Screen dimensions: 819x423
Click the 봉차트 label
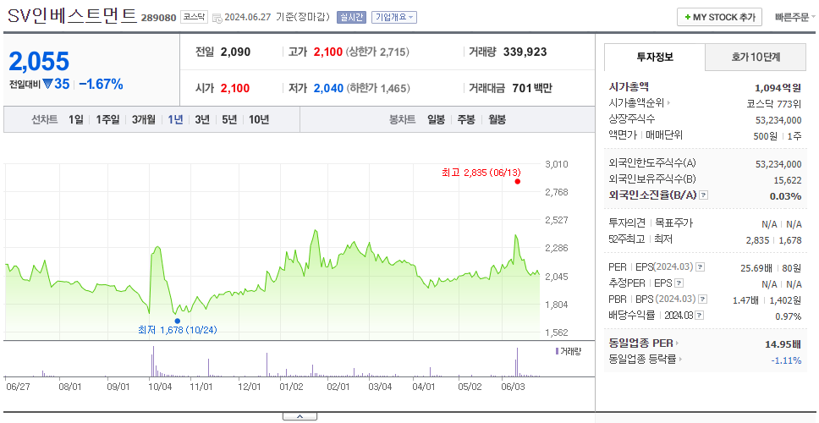point(402,119)
